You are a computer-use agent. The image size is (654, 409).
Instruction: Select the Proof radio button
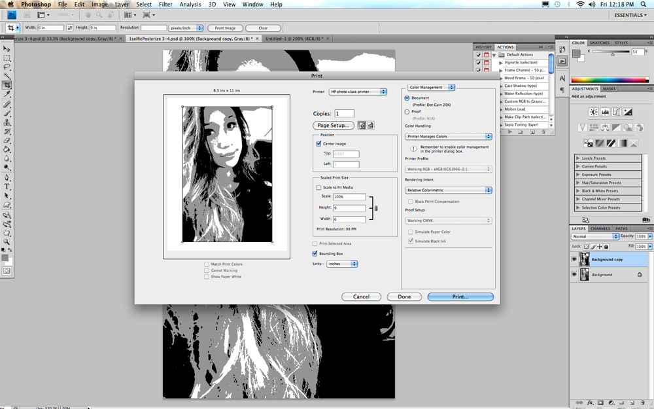[407, 111]
